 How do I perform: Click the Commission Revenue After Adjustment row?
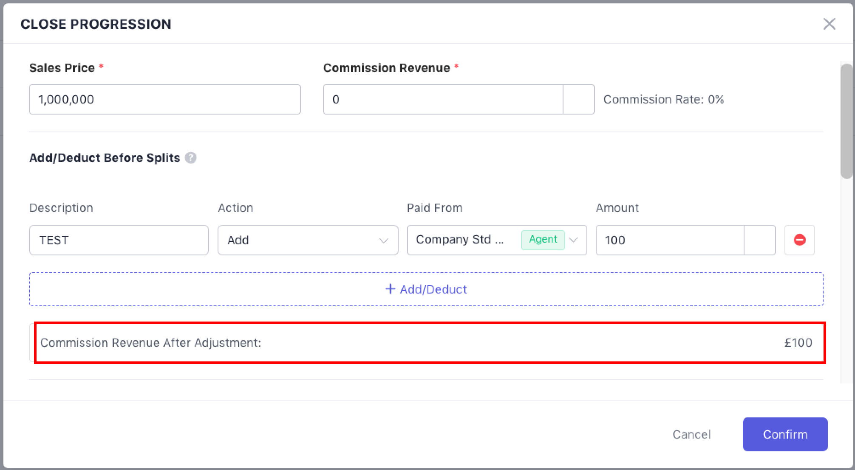point(425,343)
